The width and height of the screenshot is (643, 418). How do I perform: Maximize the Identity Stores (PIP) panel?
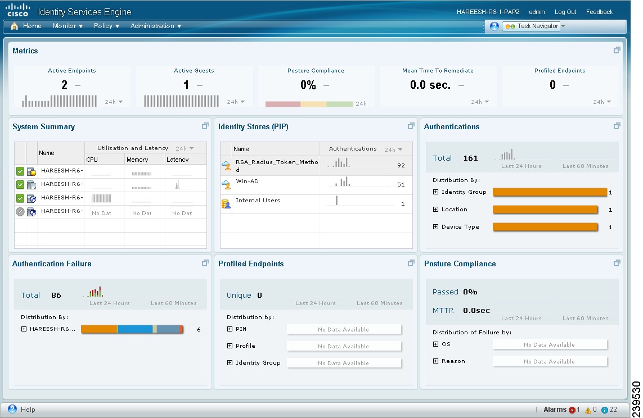tap(411, 126)
